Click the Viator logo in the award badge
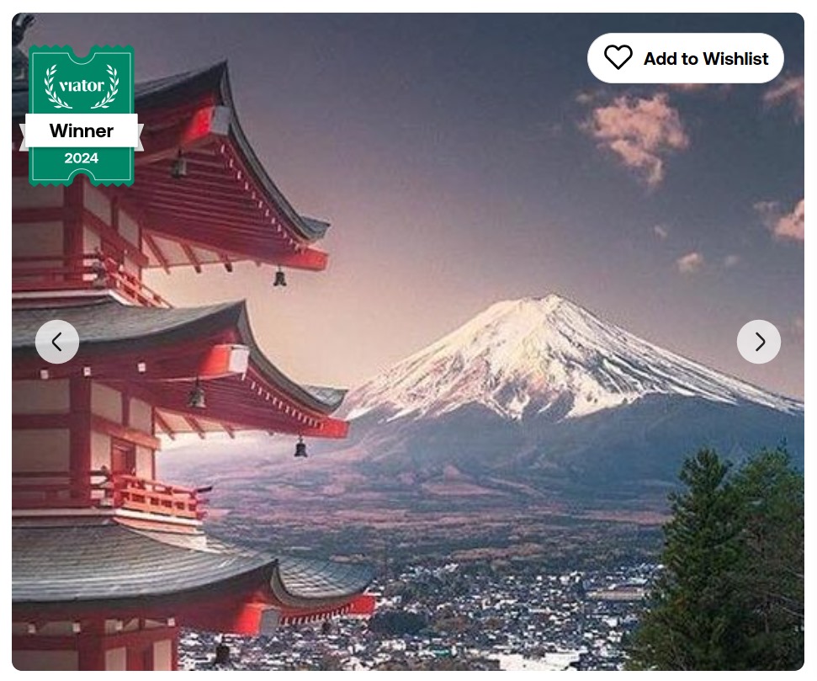The image size is (817, 681). 82,85
